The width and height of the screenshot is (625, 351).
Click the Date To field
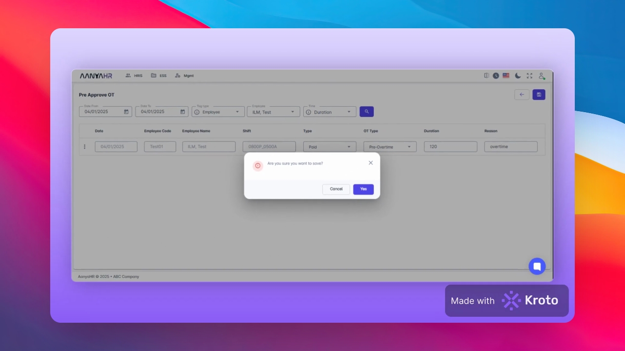coord(162,112)
